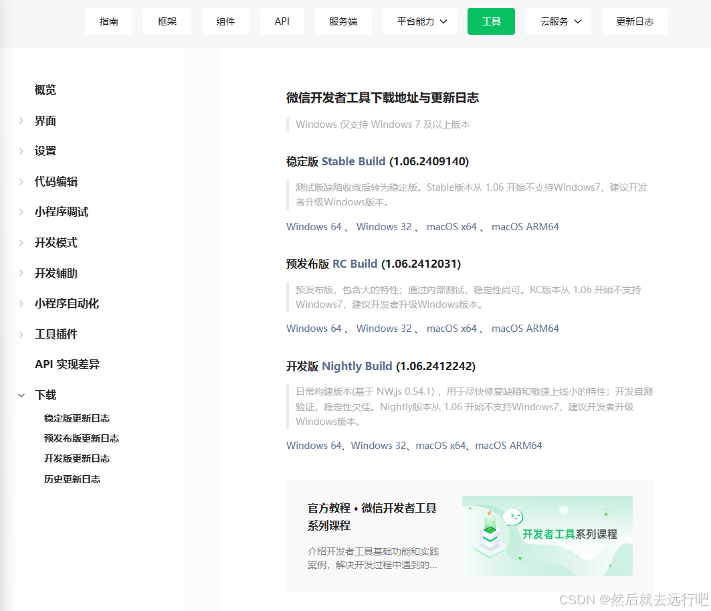Image resolution: width=711 pixels, height=611 pixels.
Task: Open API 实现差异 in the sidebar
Action: (67, 364)
